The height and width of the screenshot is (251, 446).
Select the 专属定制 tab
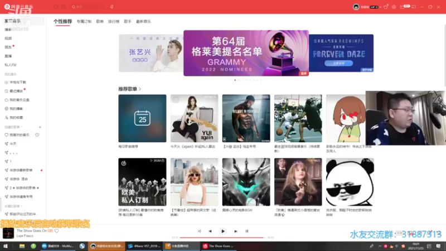pos(84,21)
